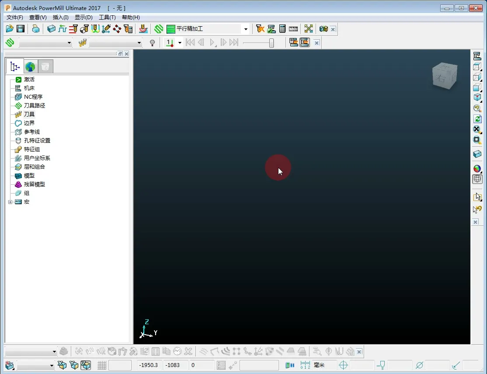Toggle the grid icon in the status bar
This screenshot has height=374, width=487.
(x=102, y=365)
